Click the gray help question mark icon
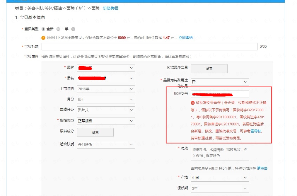Screen dimensions: 297x196 (73, 29)
